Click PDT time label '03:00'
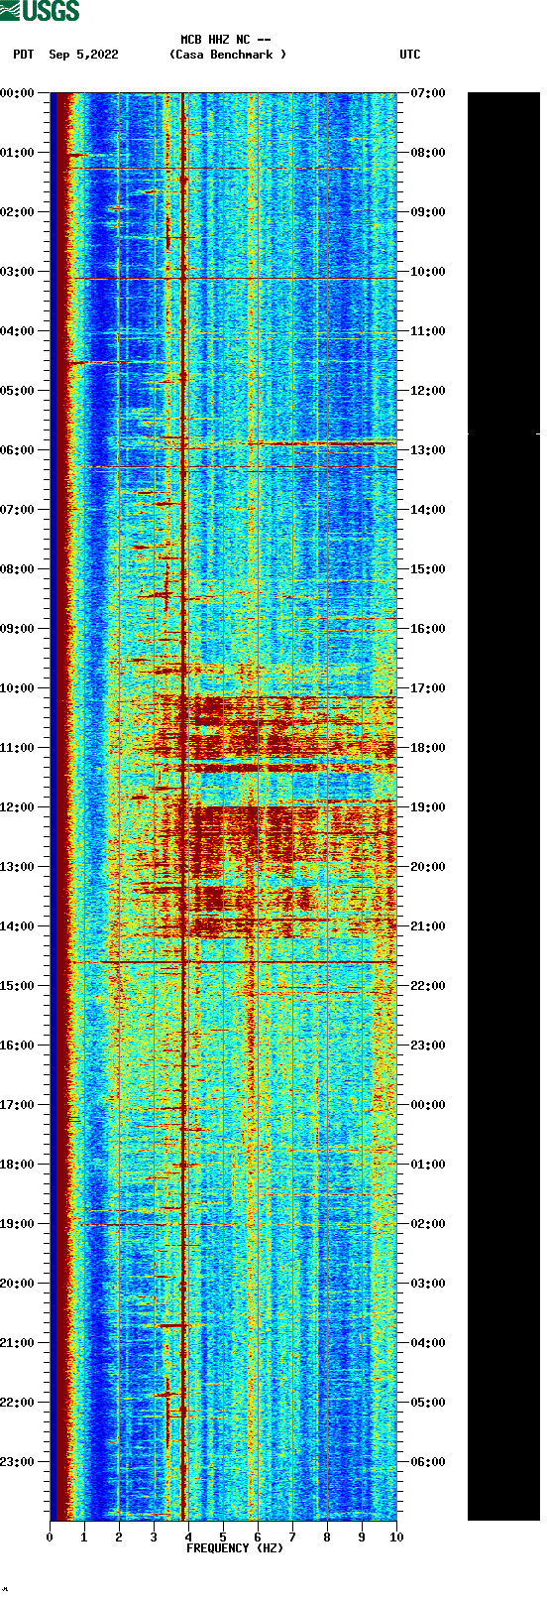 point(17,272)
